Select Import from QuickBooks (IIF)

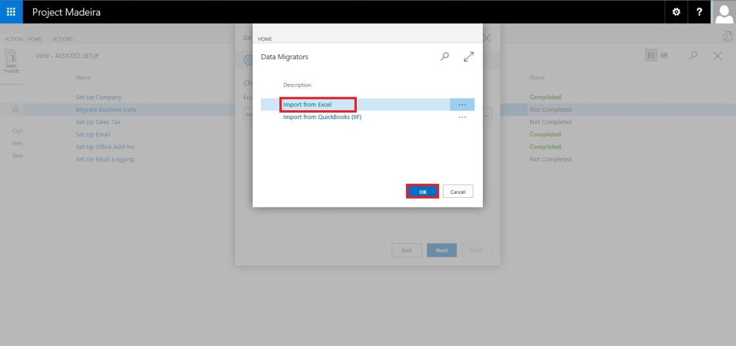point(322,117)
